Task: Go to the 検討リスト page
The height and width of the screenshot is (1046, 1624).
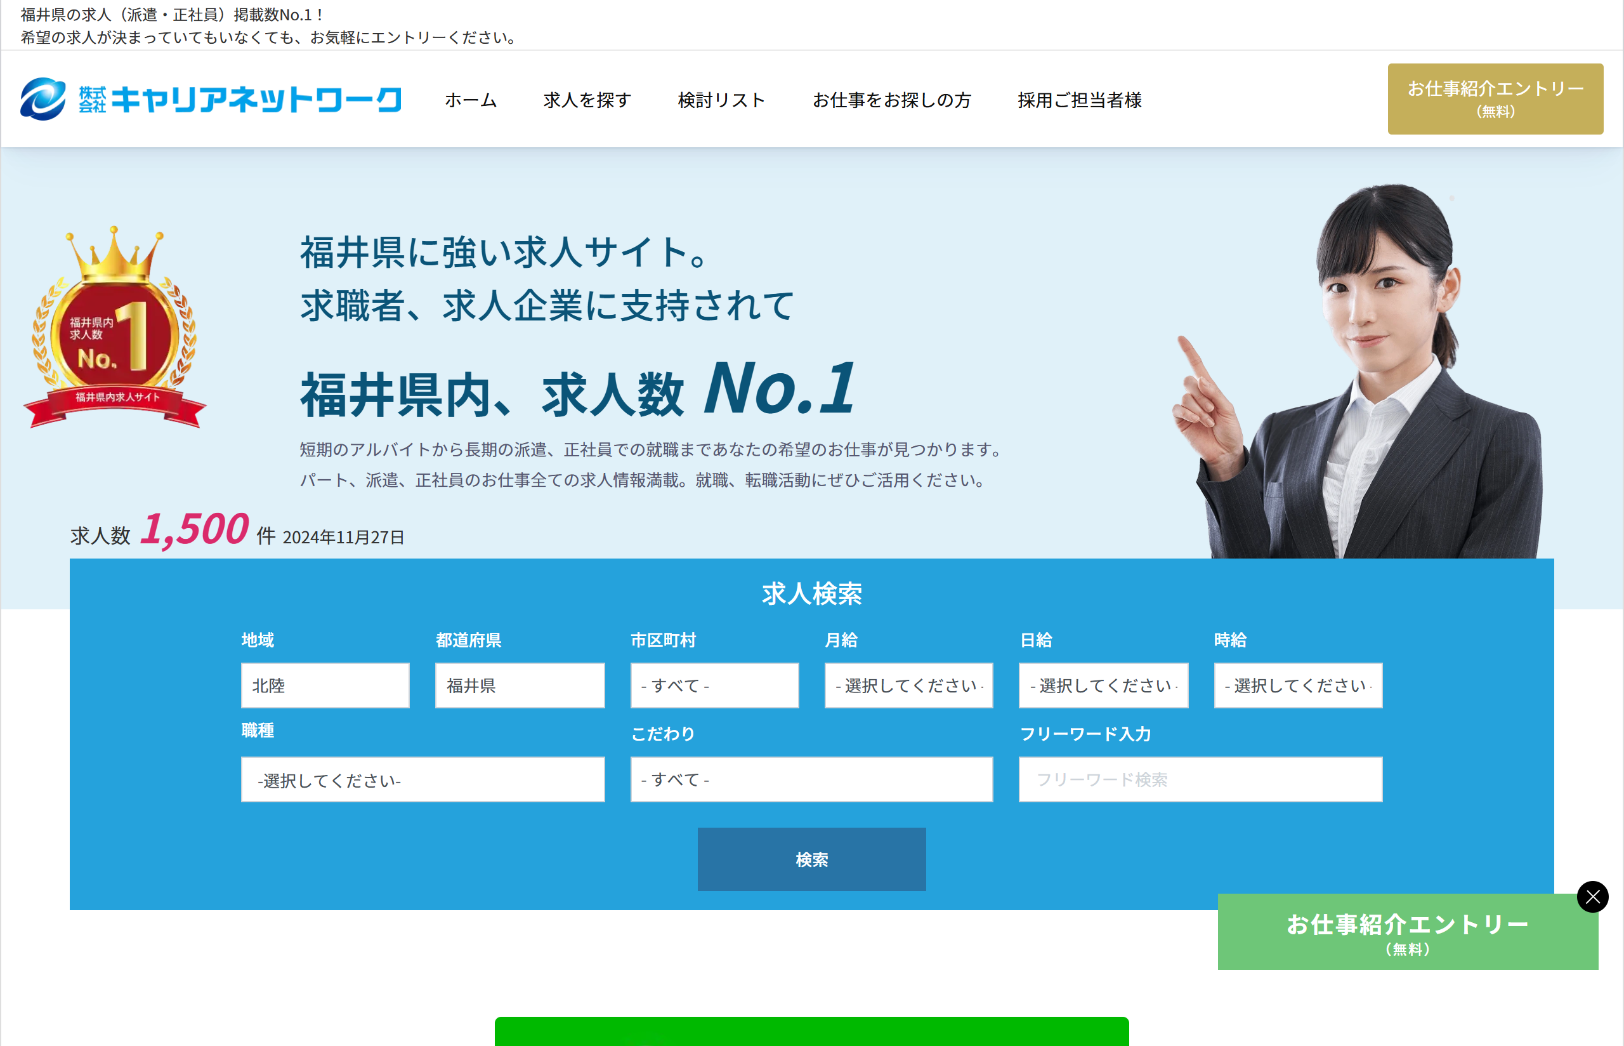Action: pos(721,100)
